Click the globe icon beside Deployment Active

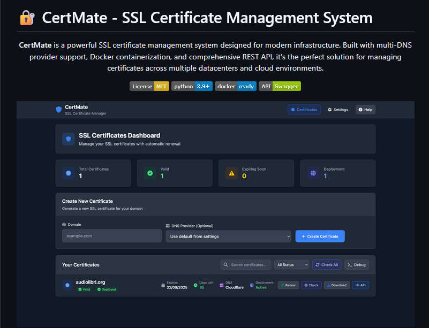click(x=251, y=285)
